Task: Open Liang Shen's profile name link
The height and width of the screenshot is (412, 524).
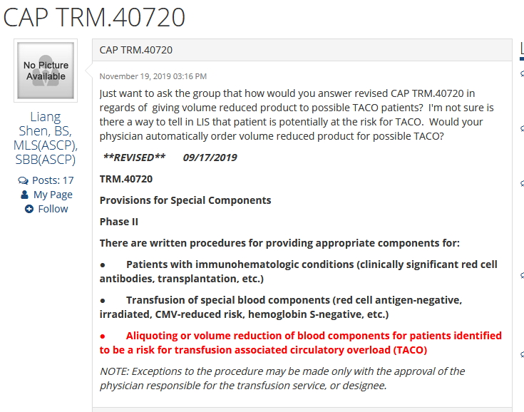Action: (x=46, y=138)
